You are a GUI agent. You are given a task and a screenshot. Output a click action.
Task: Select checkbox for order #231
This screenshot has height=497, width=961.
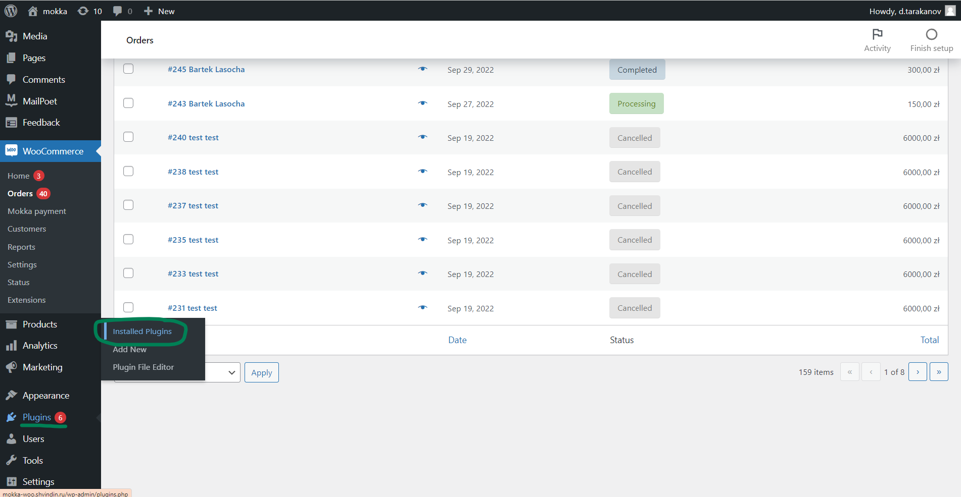pos(128,307)
